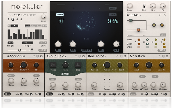Open Dark Forces effect selector chevron
The image size is (173, 108).
pos(117,56)
